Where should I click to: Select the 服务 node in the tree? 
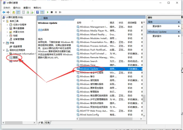click(15, 57)
